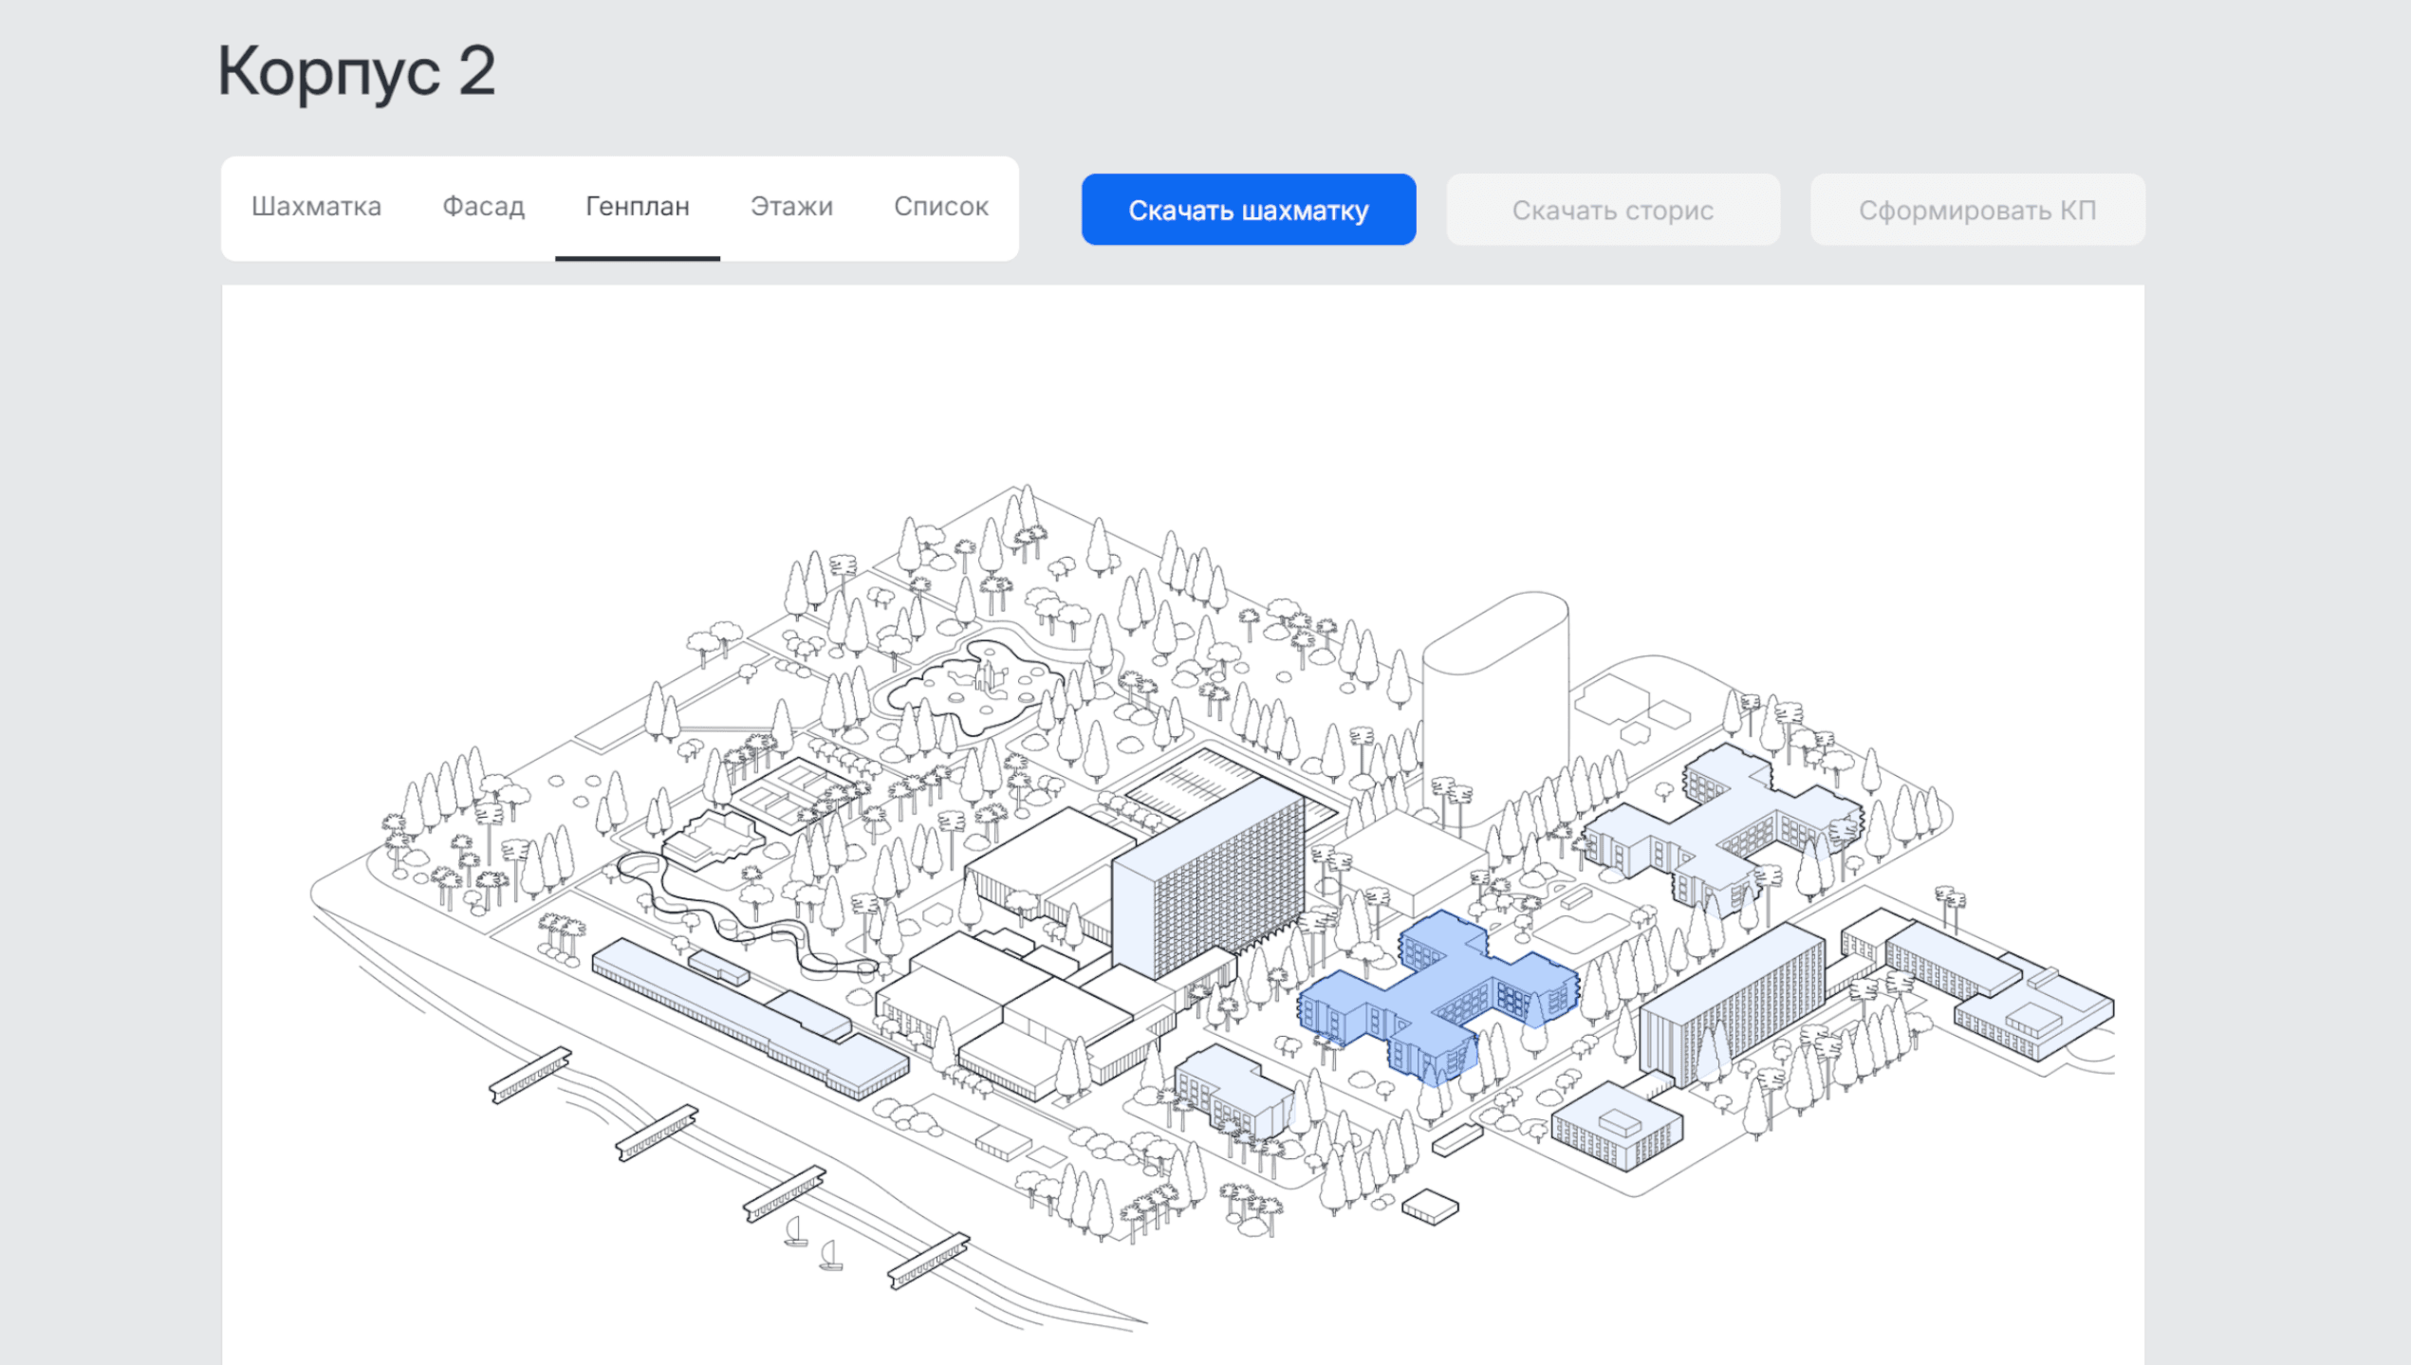Go to the Этажи tab
Viewport: 2411px width, 1365px height.
791,207
